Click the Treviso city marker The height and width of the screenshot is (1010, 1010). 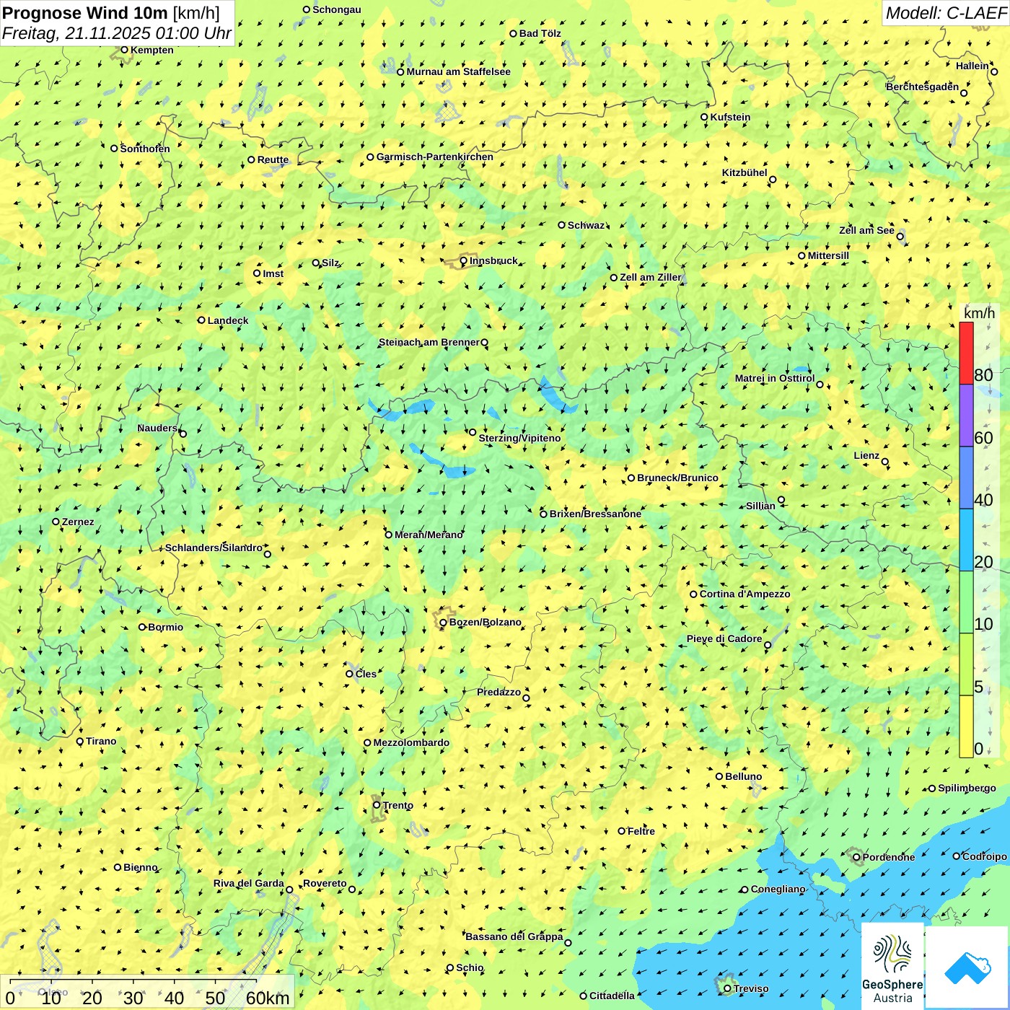coord(727,988)
